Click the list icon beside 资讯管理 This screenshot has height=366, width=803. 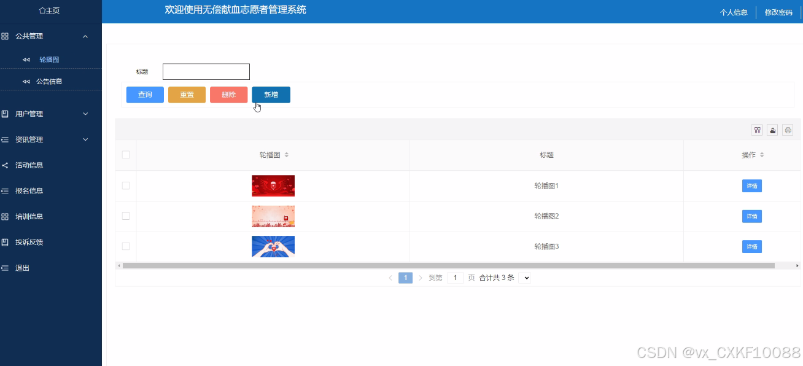5,139
